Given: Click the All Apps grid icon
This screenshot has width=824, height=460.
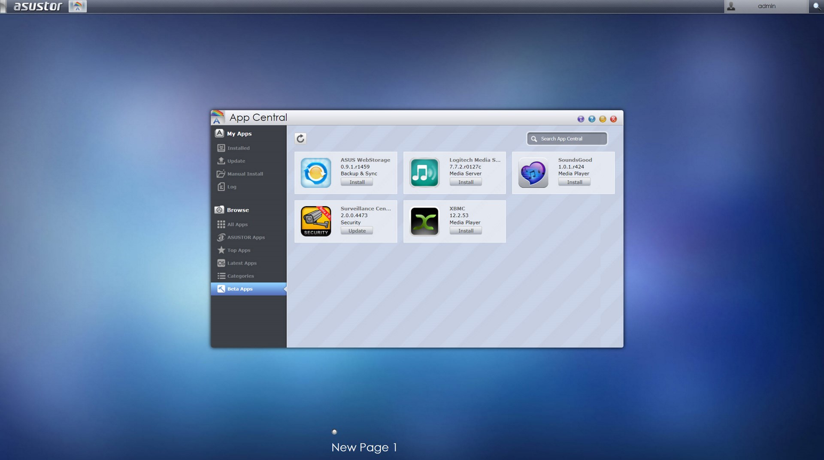Looking at the screenshot, I should pos(221,224).
